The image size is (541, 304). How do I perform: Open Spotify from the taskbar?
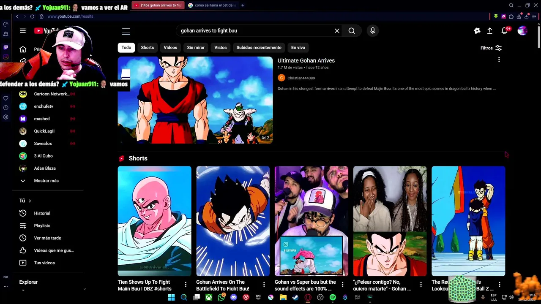click(333, 297)
